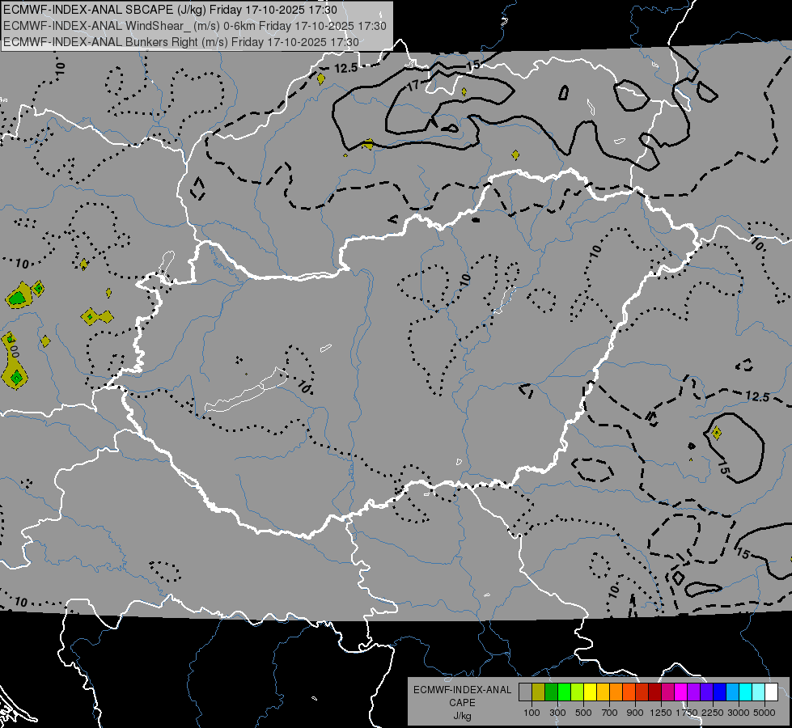Click the '1750' legend tick label
The height and width of the screenshot is (728, 792).
pos(687,713)
